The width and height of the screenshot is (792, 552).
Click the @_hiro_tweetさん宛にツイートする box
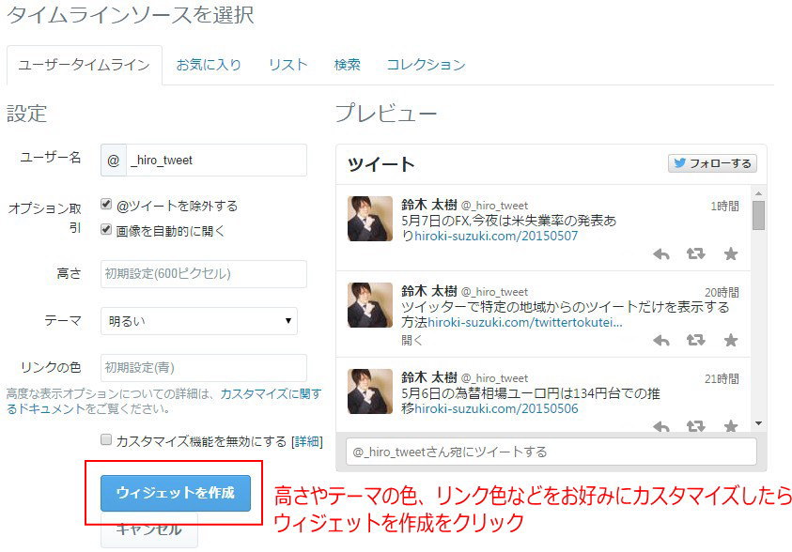(x=551, y=452)
